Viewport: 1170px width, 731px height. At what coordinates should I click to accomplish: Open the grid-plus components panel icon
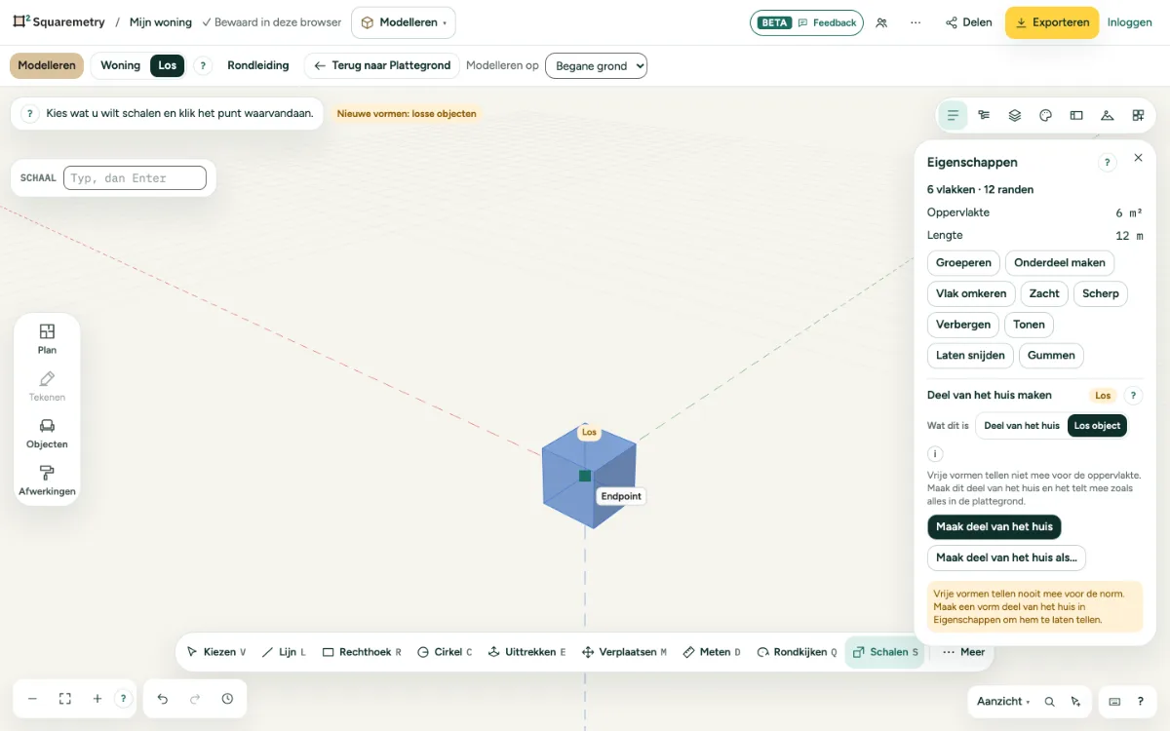(1138, 115)
